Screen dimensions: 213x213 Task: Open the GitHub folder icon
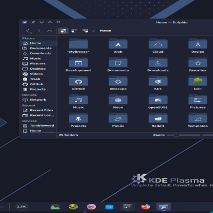click(x=78, y=80)
